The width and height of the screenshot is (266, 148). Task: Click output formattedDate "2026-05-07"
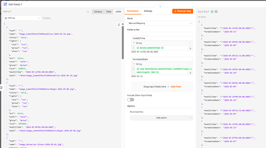tap(230, 141)
